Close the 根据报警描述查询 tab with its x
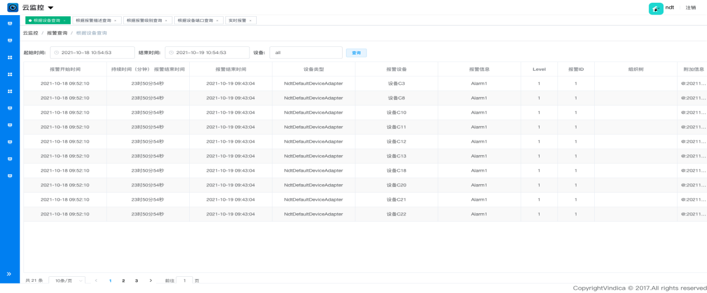This screenshot has width=707, height=293. [115, 21]
